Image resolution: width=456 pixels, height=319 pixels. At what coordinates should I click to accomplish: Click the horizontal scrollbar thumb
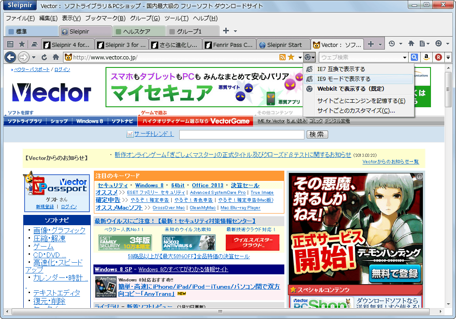(220, 311)
